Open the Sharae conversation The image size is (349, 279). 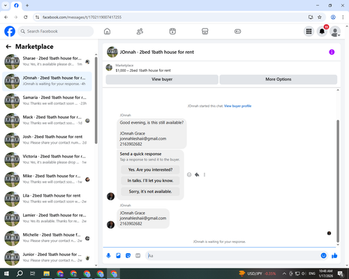tap(47, 61)
